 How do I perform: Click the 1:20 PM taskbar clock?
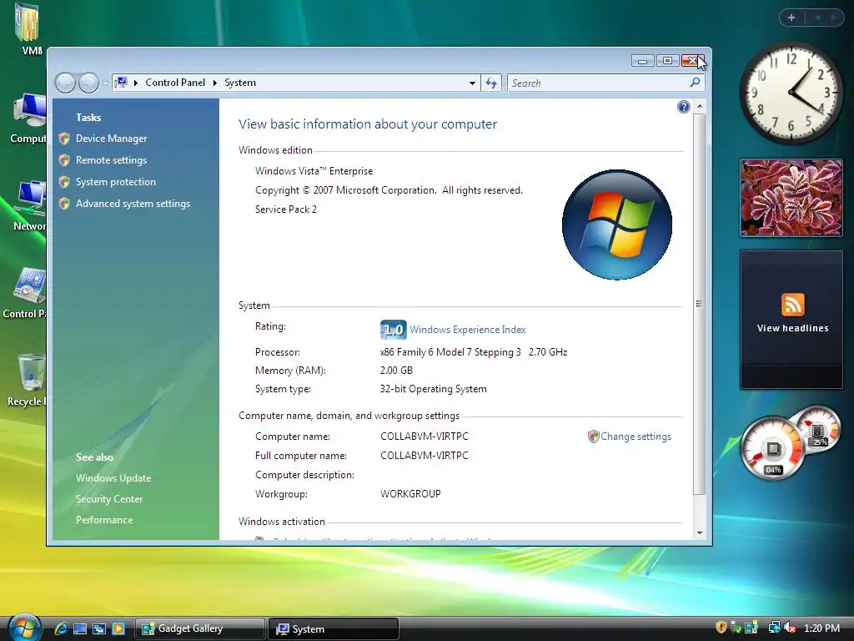[821, 628]
